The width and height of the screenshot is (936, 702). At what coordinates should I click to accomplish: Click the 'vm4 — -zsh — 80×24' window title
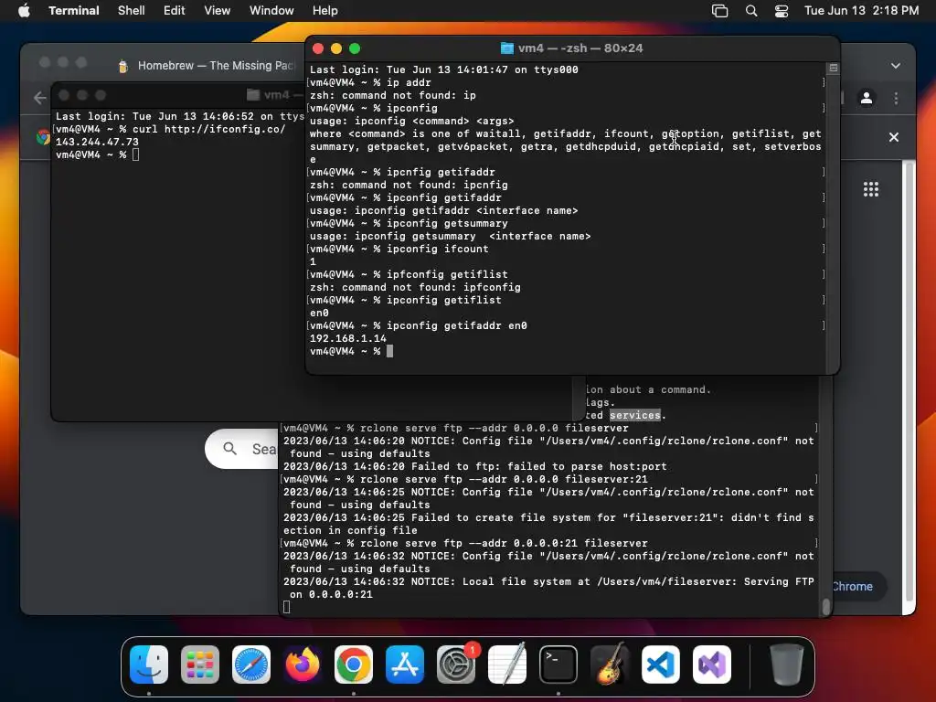[580, 48]
